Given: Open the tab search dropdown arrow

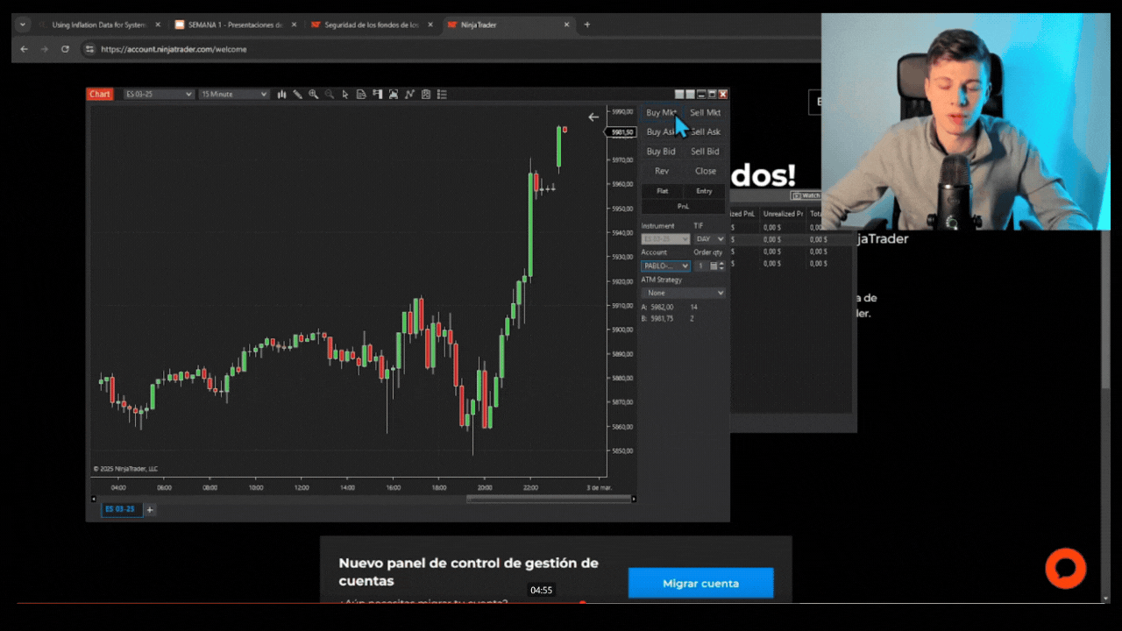Looking at the screenshot, I should click(x=24, y=25).
